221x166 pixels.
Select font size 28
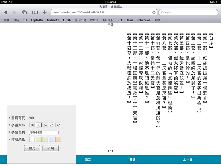(x=52, y=125)
